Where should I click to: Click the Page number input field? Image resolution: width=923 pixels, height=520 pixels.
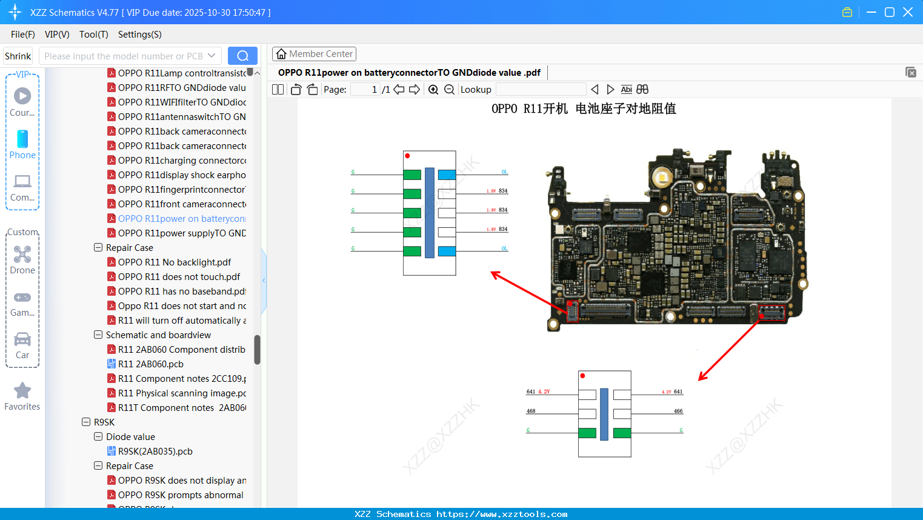pos(364,89)
